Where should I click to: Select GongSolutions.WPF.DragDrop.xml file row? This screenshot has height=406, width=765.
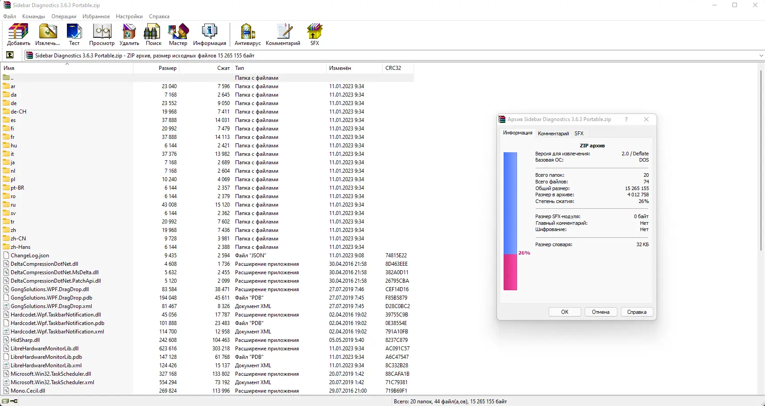(207, 306)
